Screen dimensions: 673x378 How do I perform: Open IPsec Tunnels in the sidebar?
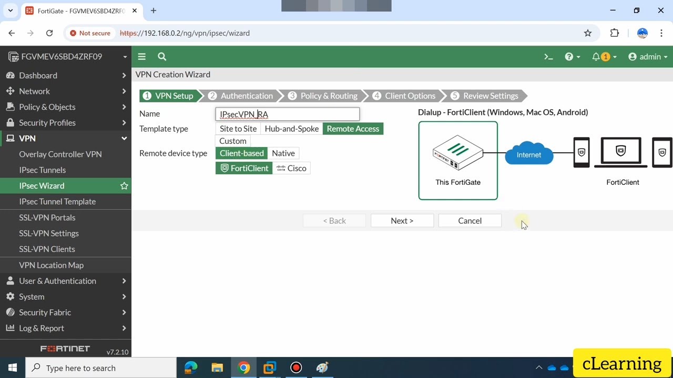pos(66,170)
